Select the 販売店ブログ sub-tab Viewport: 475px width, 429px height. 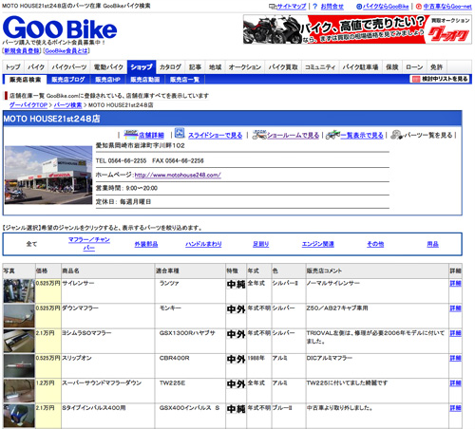tap(68, 80)
